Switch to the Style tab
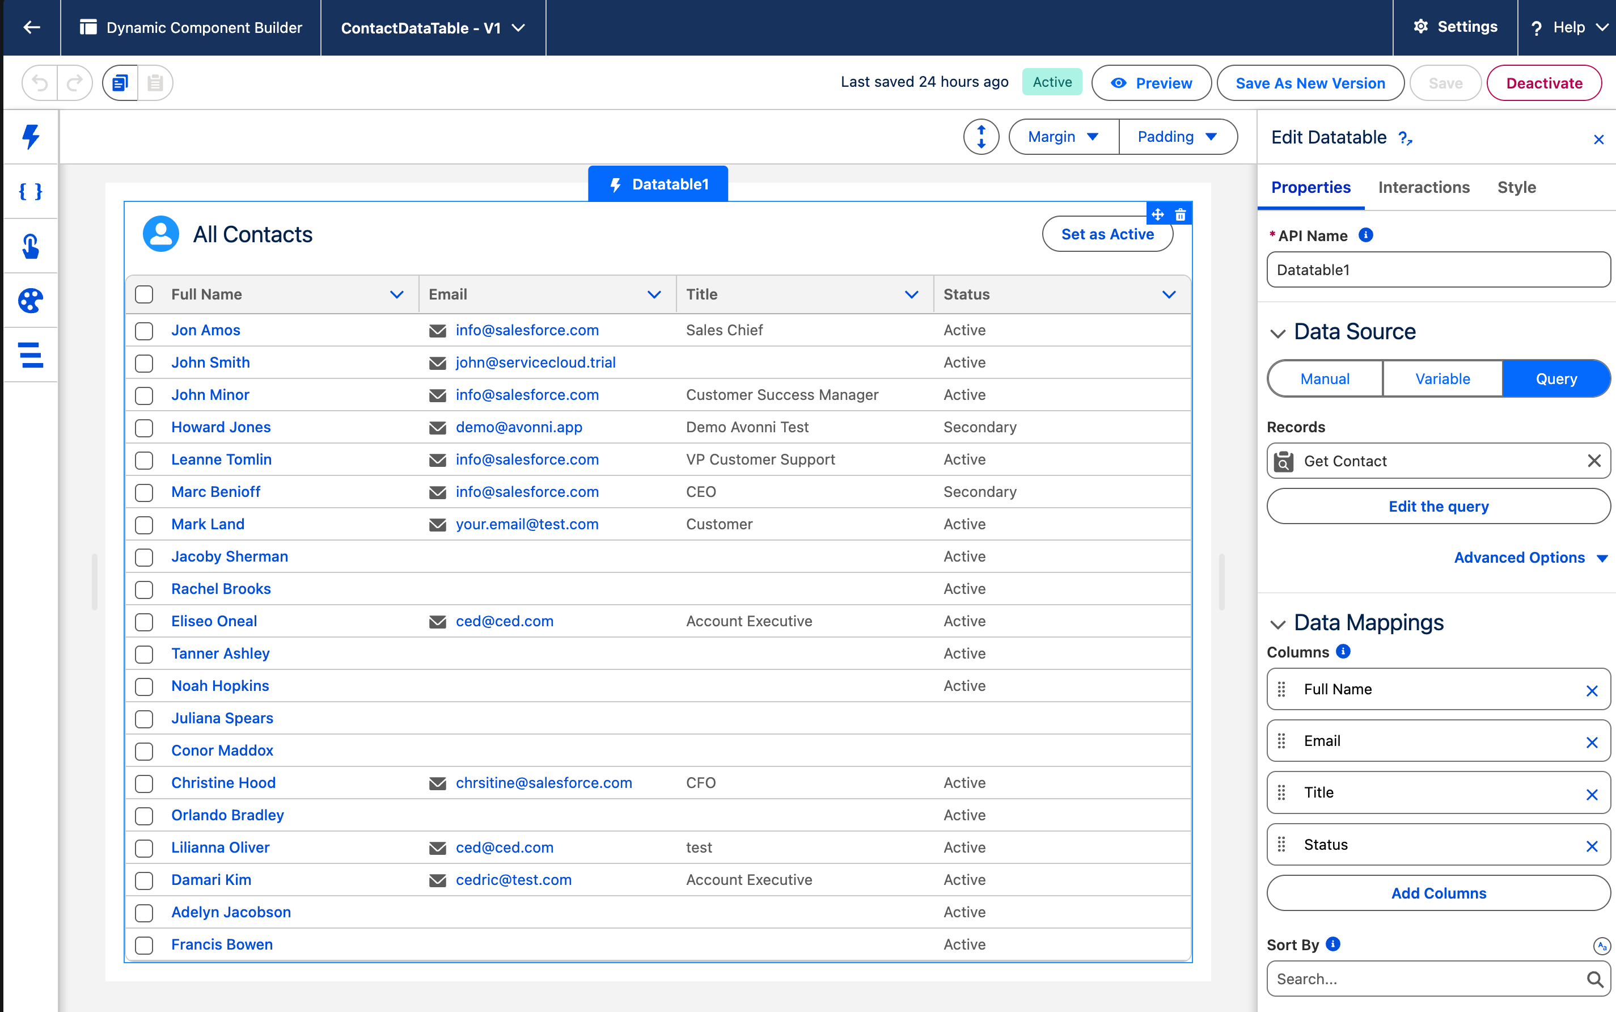The height and width of the screenshot is (1012, 1616). (1516, 187)
